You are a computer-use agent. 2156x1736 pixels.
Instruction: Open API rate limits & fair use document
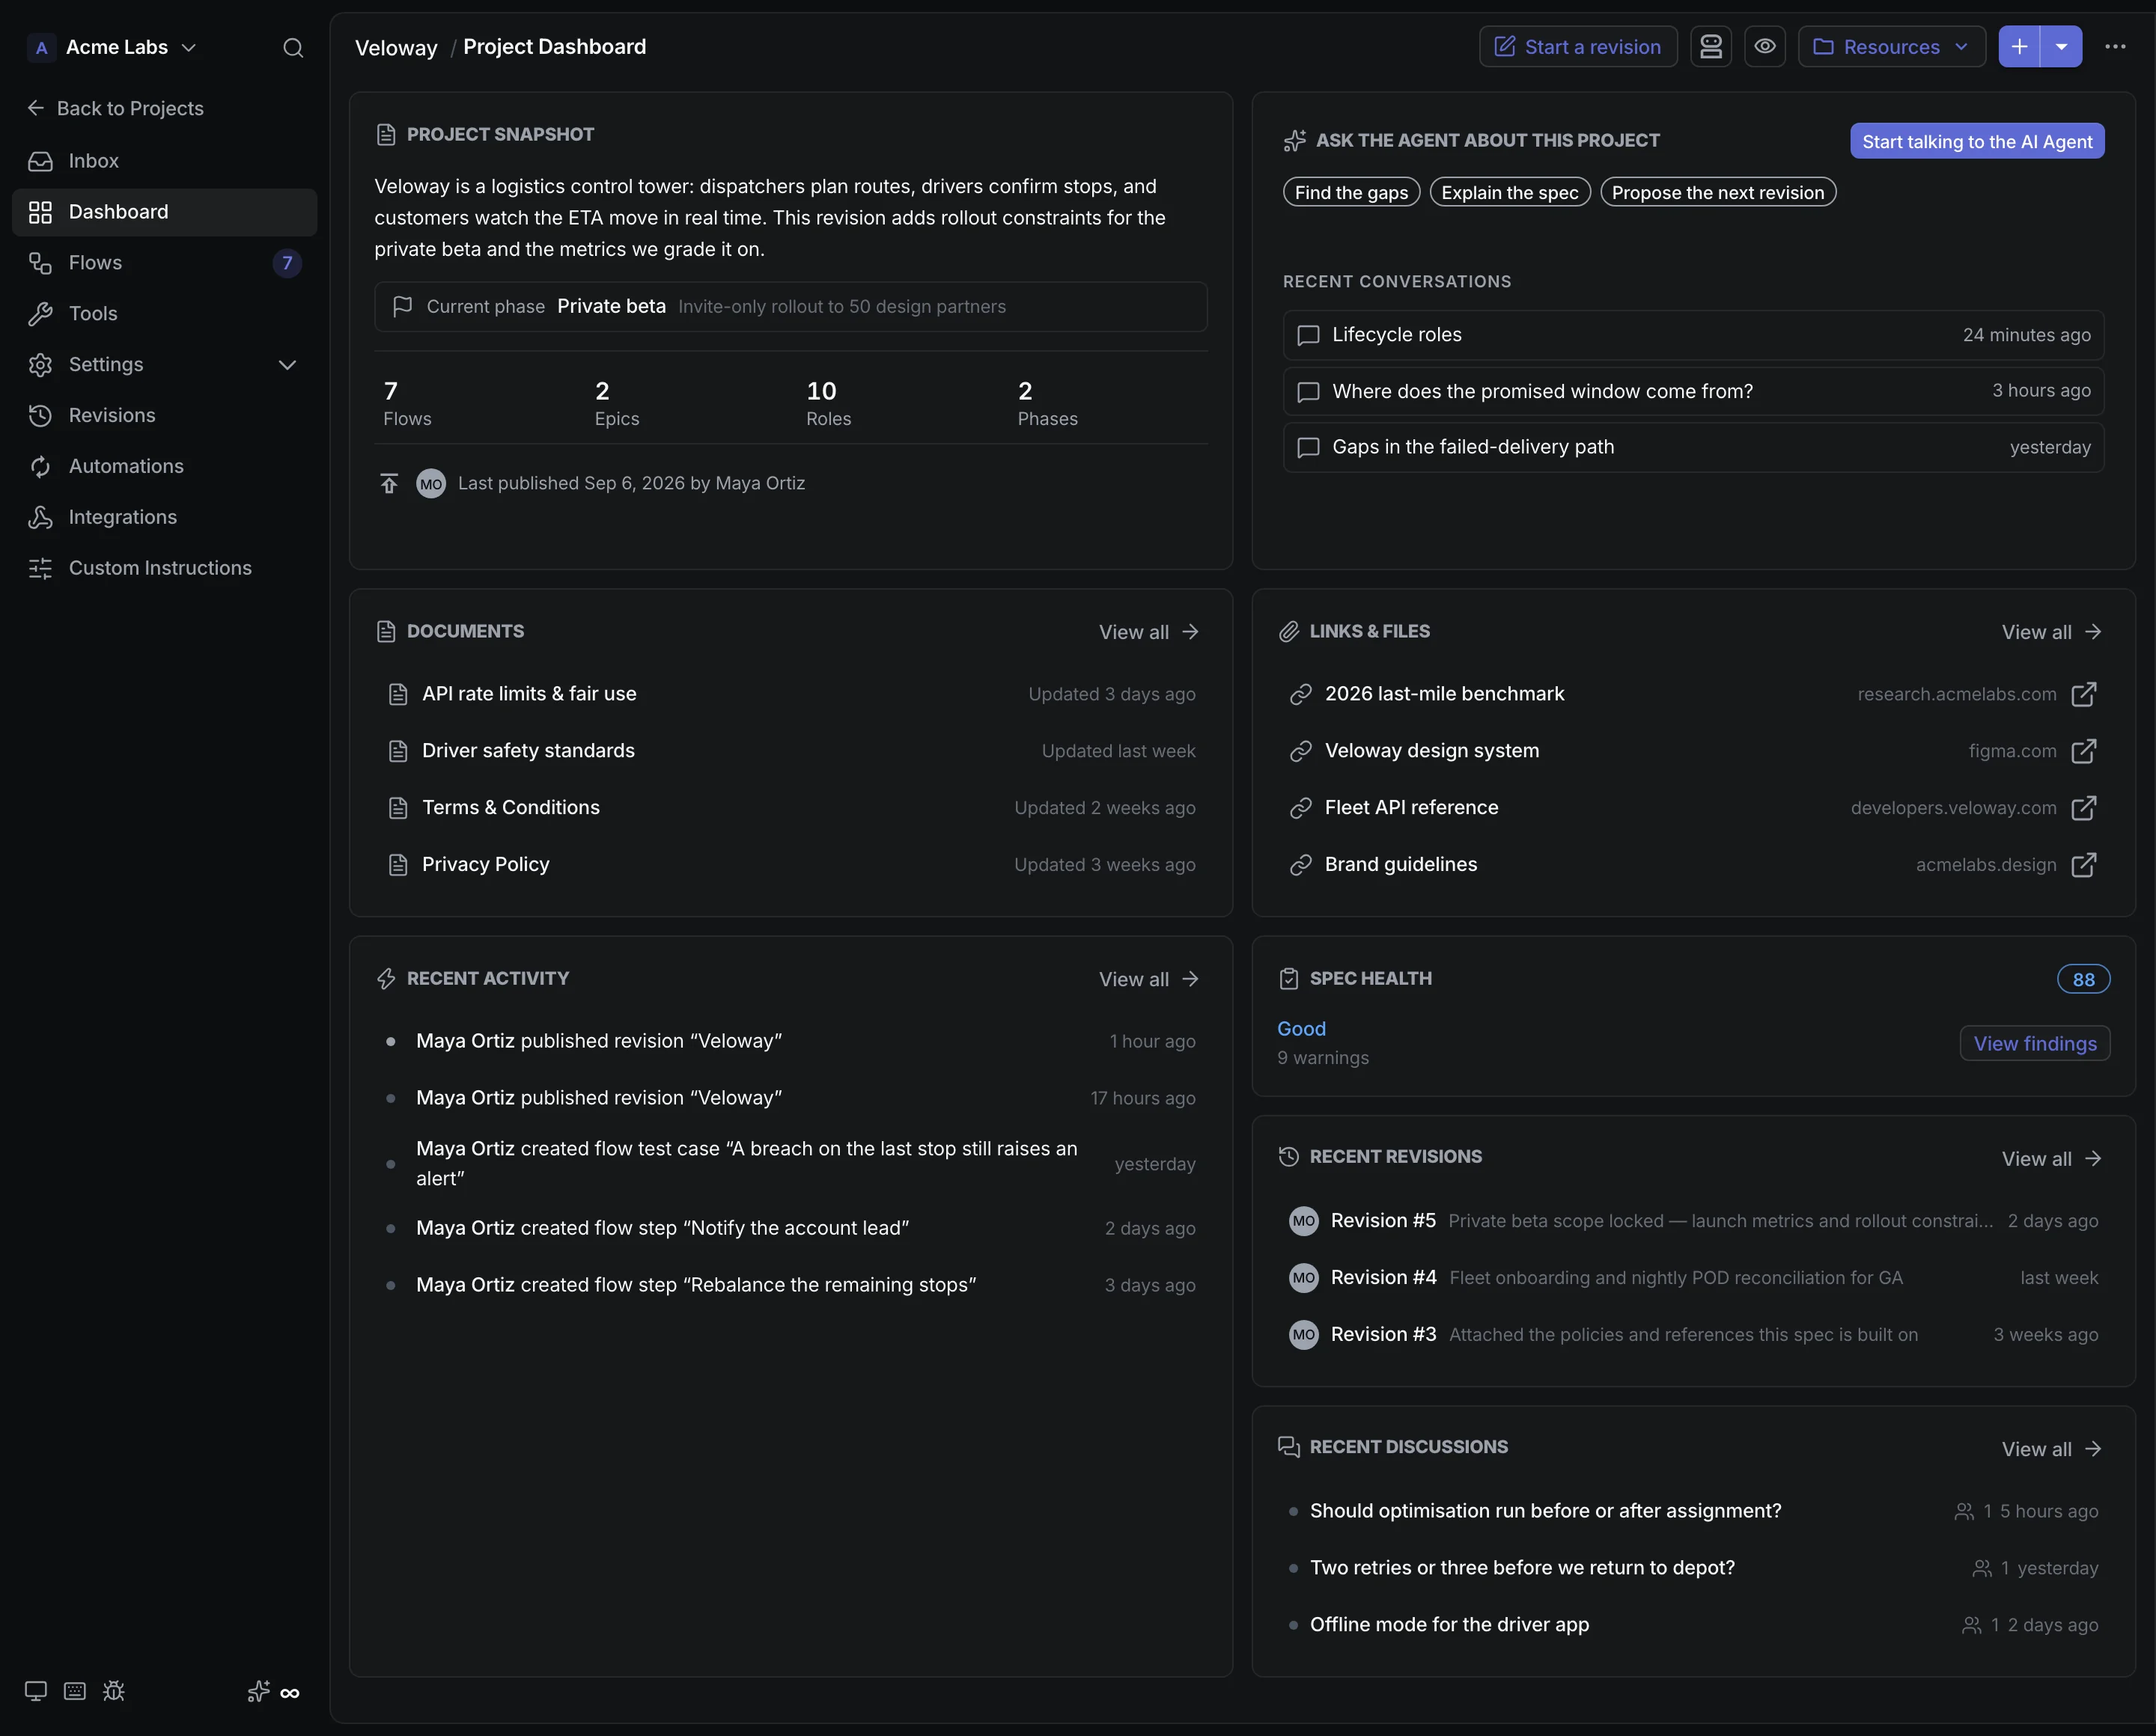click(x=791, y=694)
